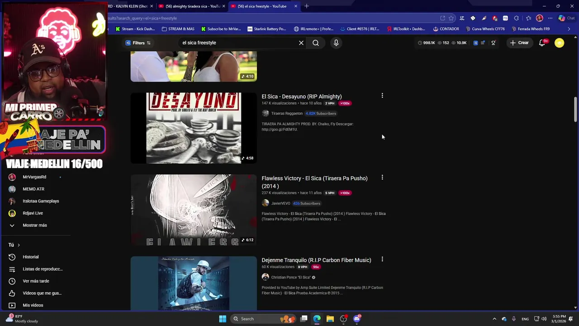Viewport: 579px width, 326px height.
Task: Open Listas de reproducción in sidebar
Action: [43, 269]
